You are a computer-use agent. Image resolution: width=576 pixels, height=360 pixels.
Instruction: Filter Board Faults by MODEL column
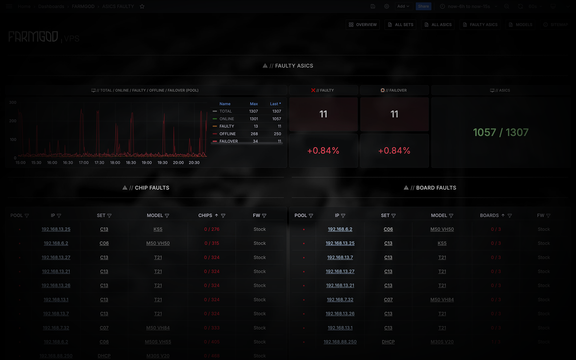451,216
